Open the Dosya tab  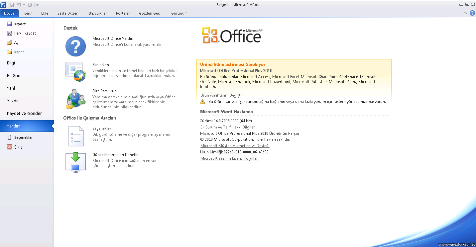coord(9,13)
